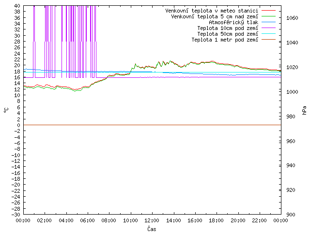
Task: Click the brown legend line sample
Action: click(x=268, y=40)
